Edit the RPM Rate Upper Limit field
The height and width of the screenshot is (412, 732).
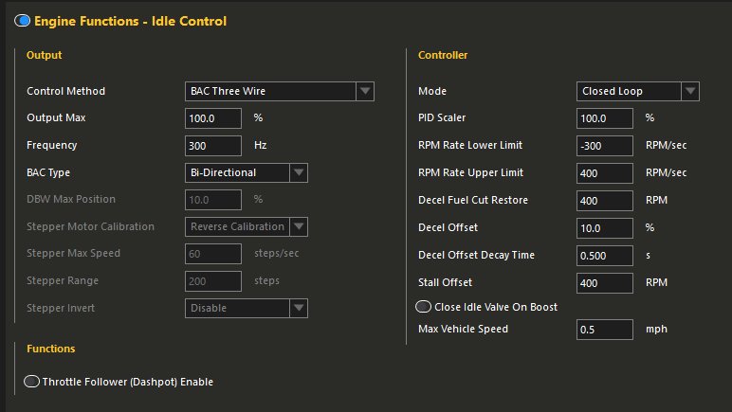pos(605,173)
